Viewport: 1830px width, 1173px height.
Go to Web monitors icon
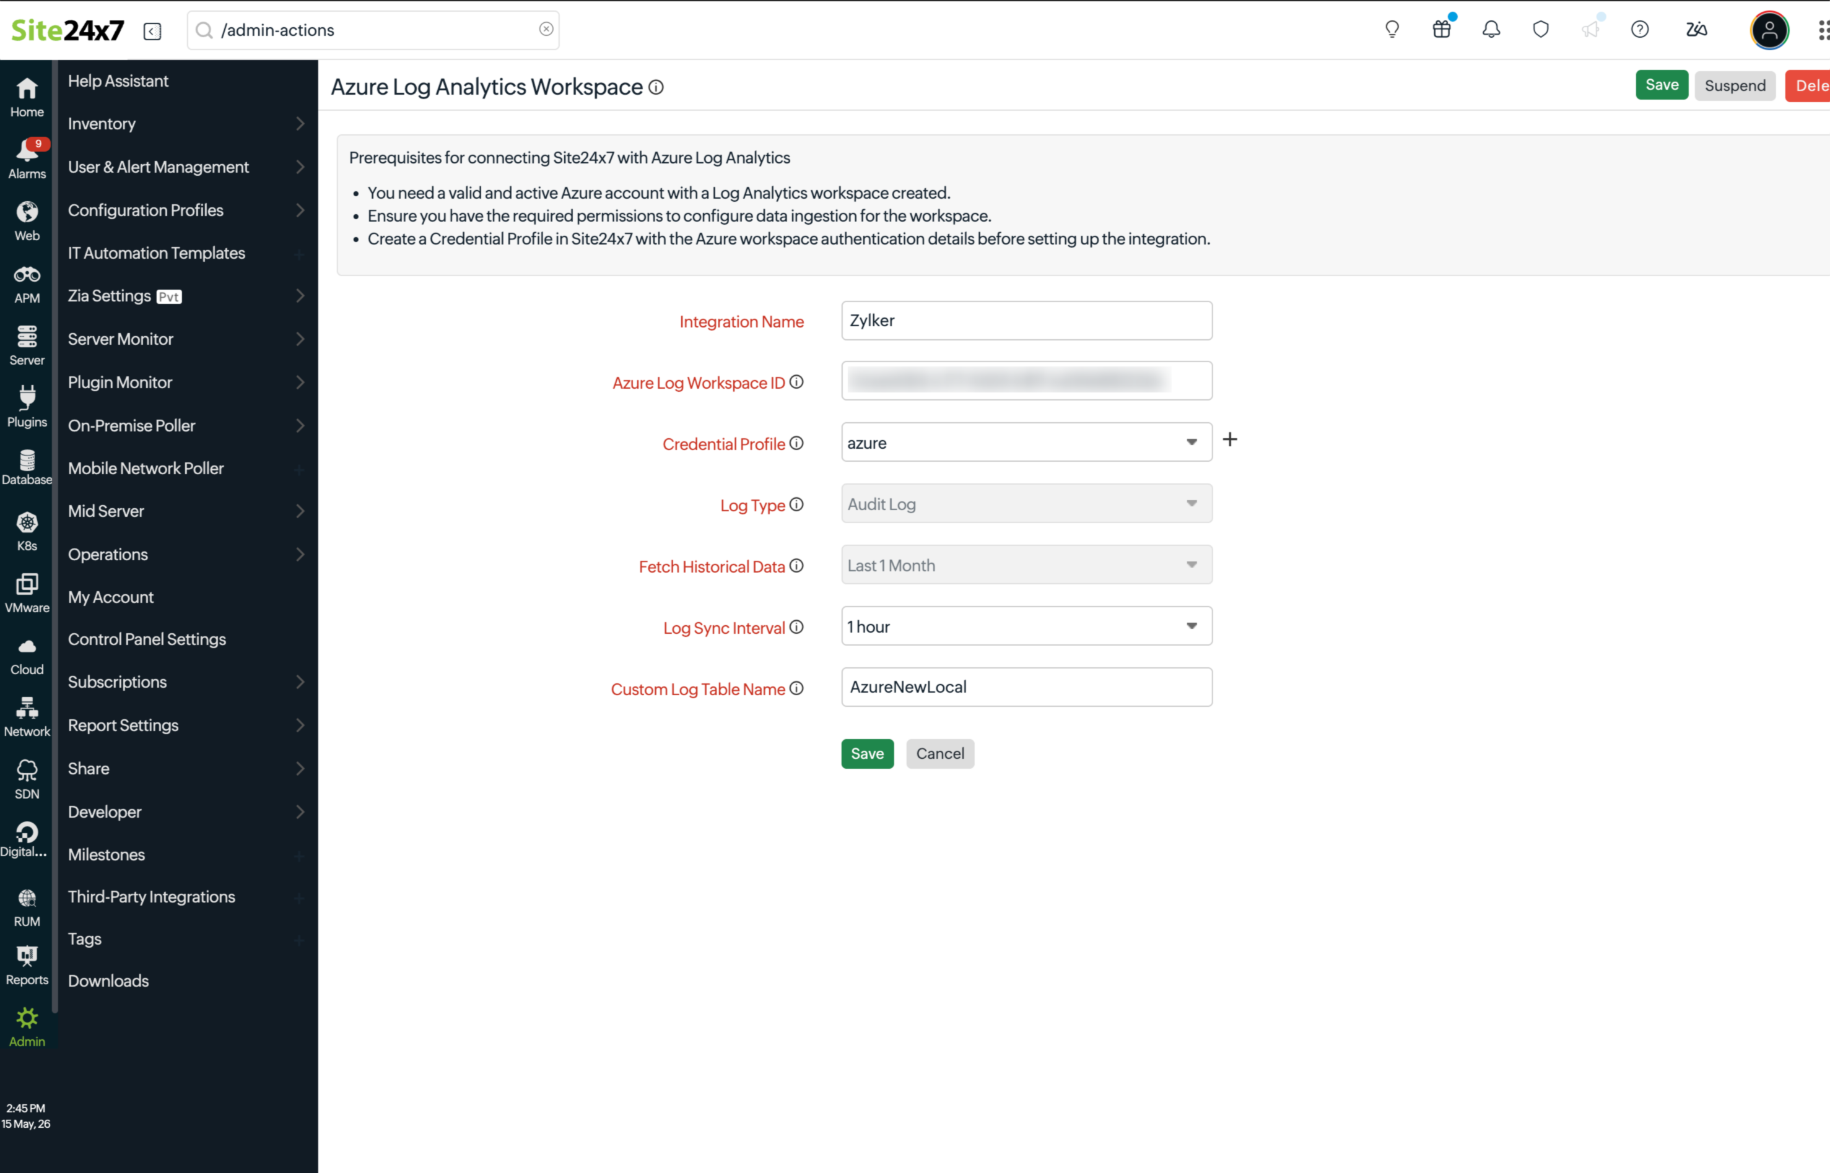(27, 222)
